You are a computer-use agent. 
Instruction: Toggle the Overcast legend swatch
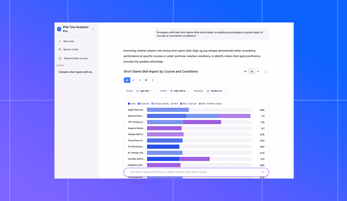[x=139, y=103]
